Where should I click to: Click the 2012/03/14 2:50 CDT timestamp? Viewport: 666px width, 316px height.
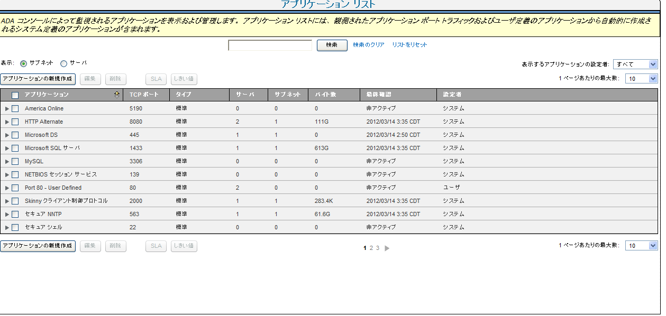[393, 135]
